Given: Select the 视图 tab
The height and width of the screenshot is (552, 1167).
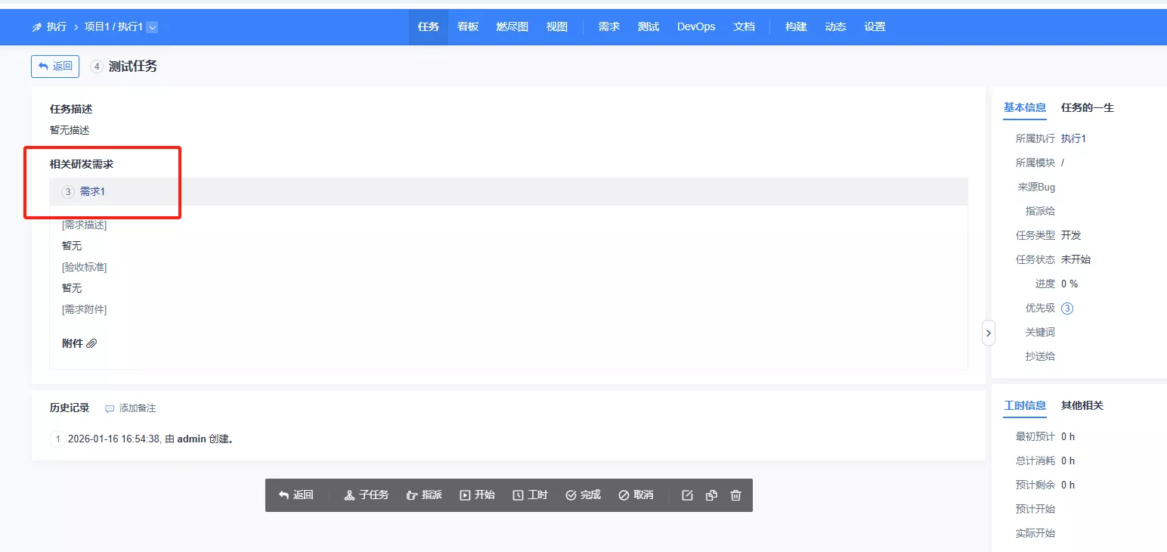Looking at the screenshot, I should pyautogui.click(x=557, y=26).
